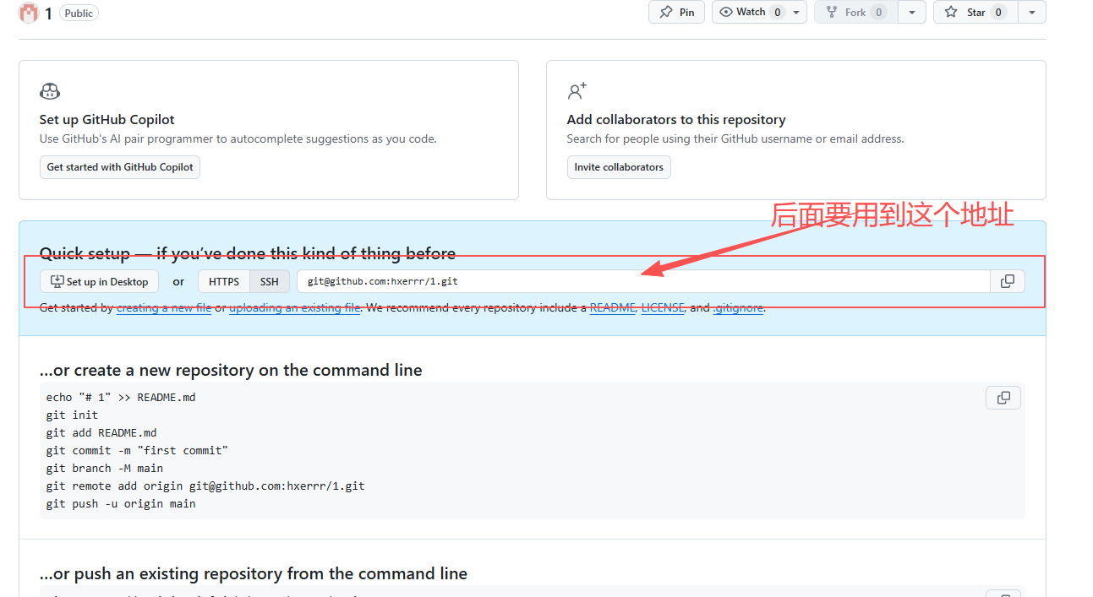Click the repository owner avatar icon

tap(29, 13)
